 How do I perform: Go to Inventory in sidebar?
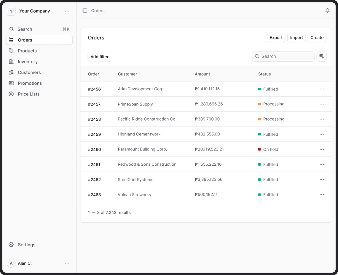tap(39, 61)
